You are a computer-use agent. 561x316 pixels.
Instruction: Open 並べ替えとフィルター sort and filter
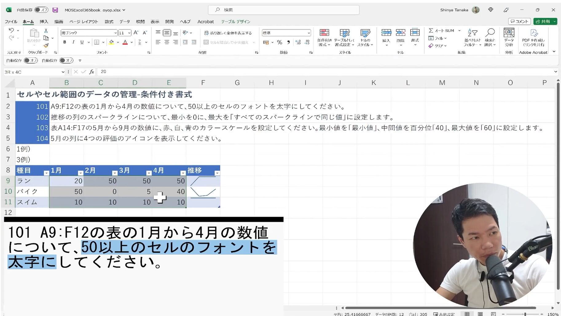point(473,38)
